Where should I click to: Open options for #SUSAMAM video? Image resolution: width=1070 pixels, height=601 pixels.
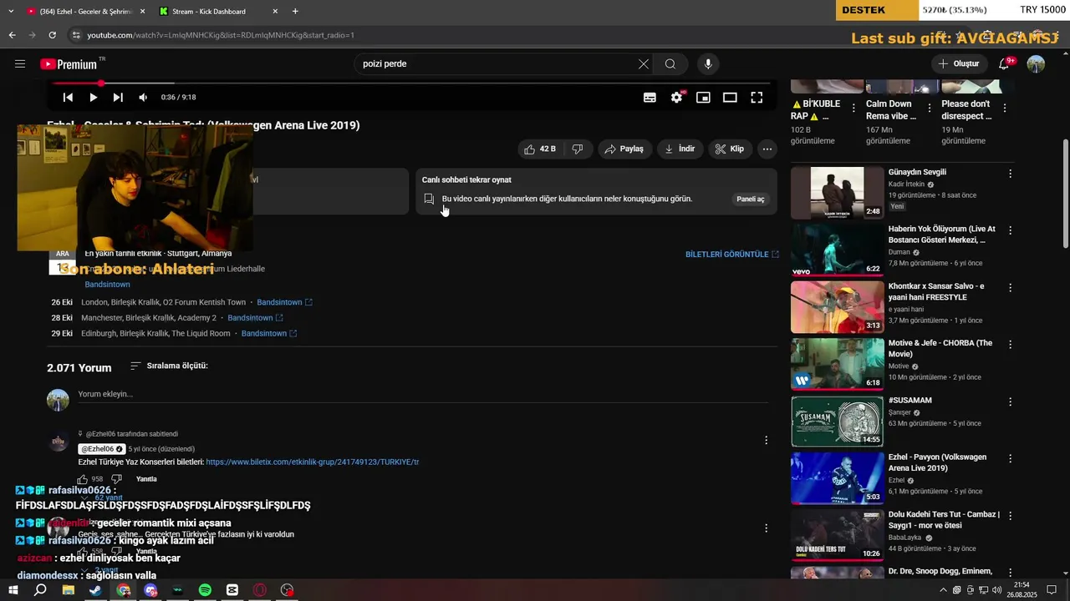click(x=1010, y=402)
